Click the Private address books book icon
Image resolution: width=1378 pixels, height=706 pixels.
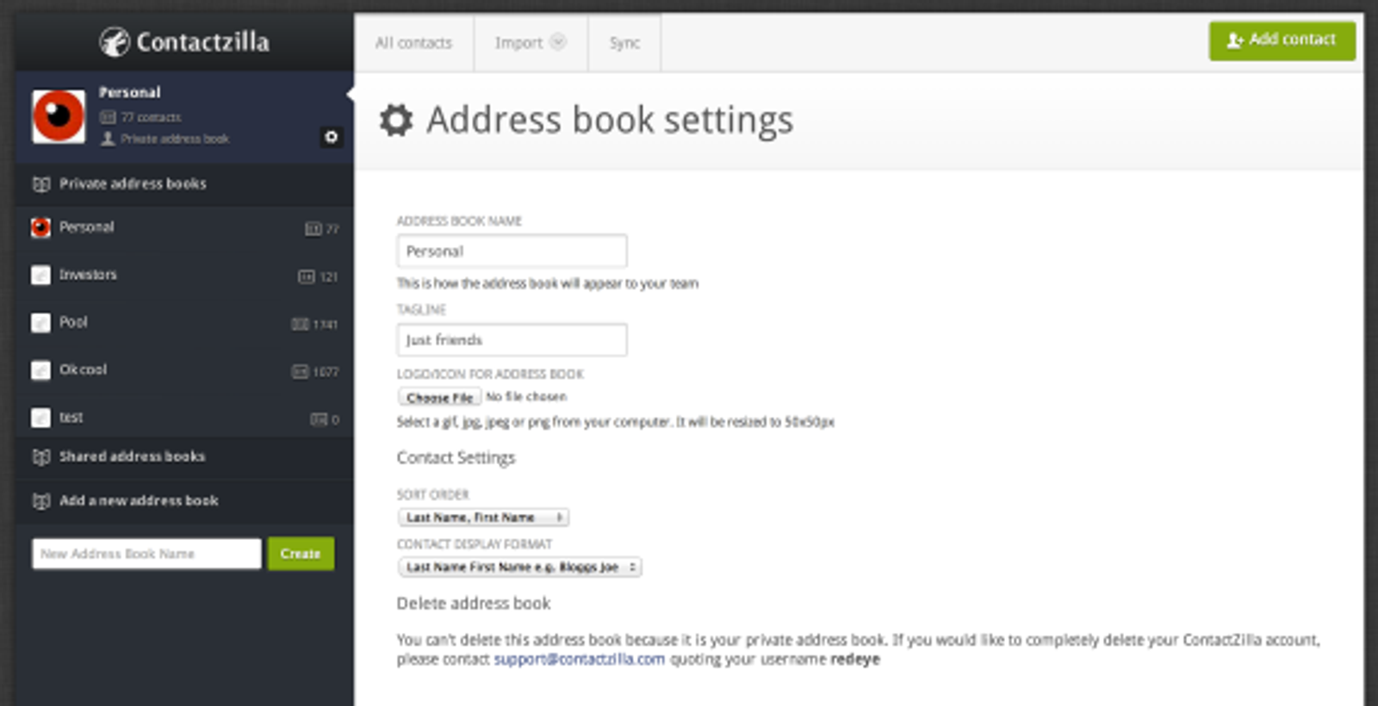click(40, 184)
